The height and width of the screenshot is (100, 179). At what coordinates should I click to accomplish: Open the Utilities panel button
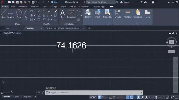coord(128,14)
